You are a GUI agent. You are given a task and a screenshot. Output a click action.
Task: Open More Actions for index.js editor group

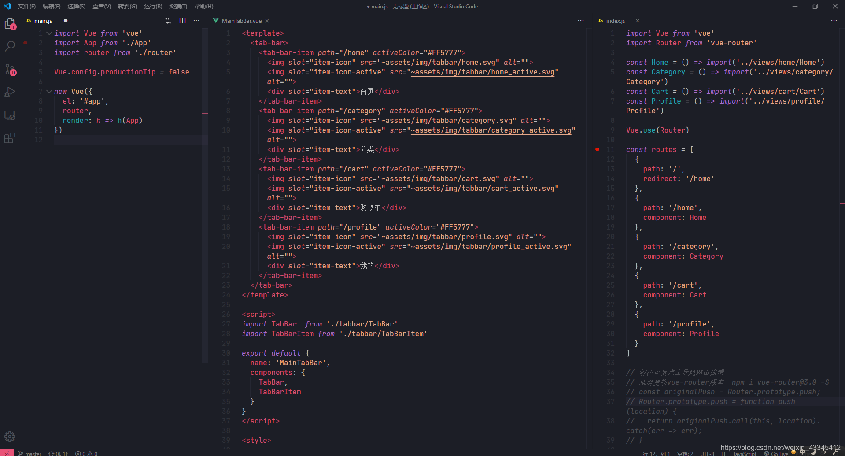(x=834, y=21)
